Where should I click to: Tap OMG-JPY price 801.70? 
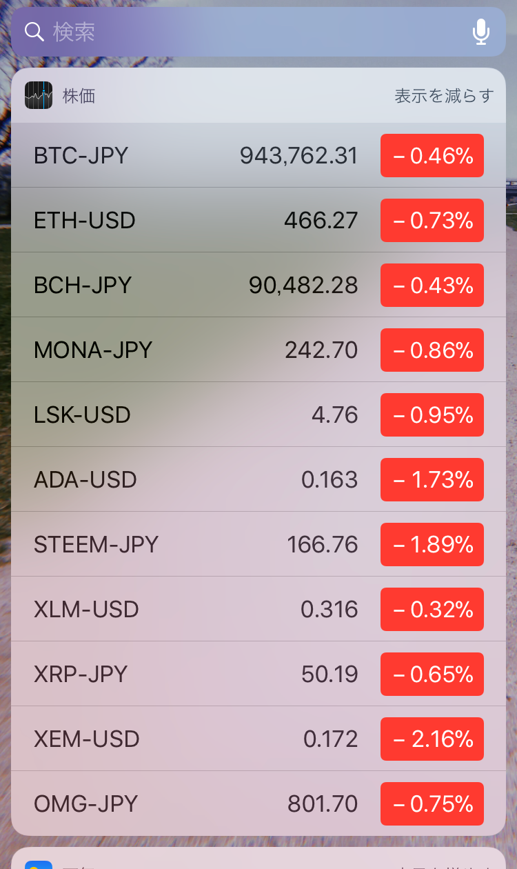(x=323, y=804)
